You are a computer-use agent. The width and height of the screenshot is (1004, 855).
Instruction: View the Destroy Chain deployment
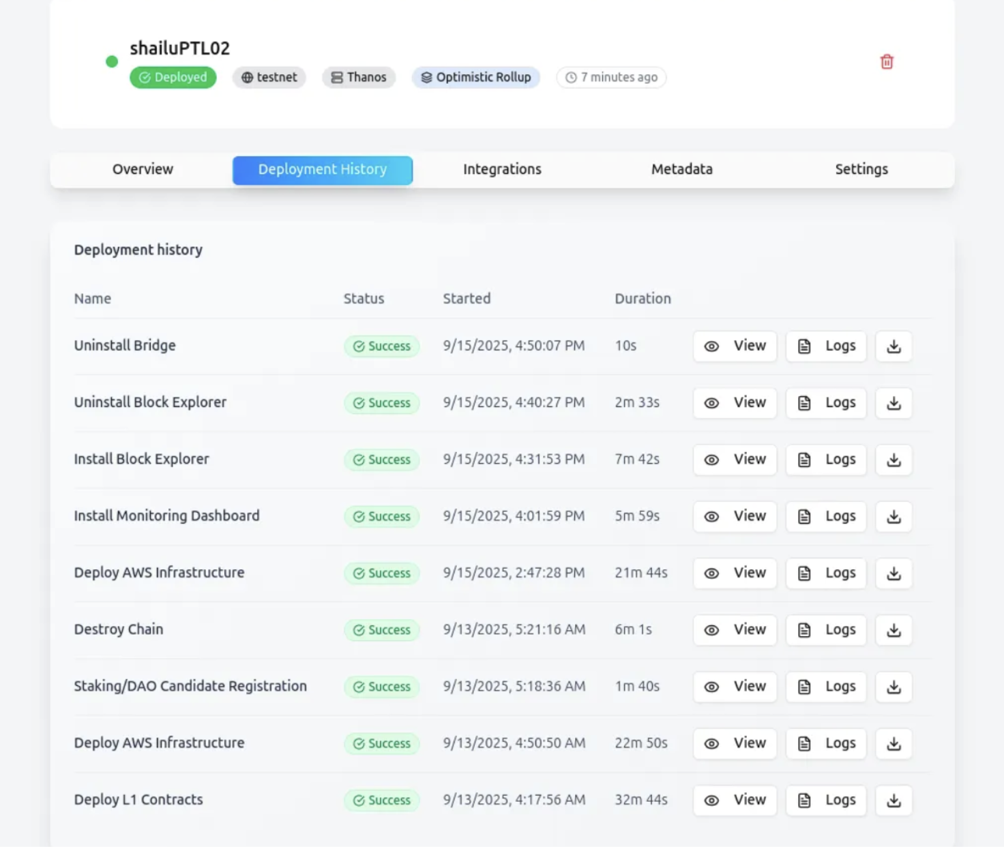click(735, 630)
